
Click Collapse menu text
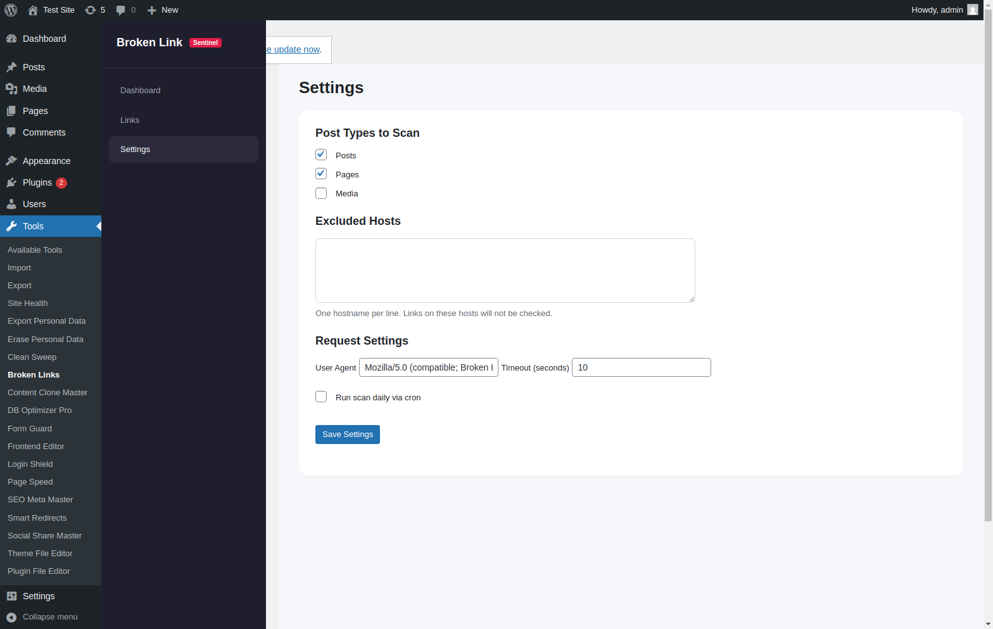click(x=50, y=617)
